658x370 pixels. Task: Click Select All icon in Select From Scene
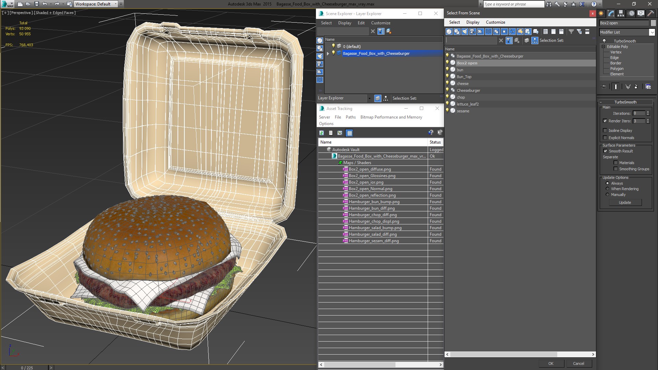click(x=546, y=32)
